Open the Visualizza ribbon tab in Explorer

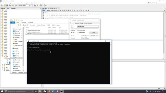pos(31,22)
